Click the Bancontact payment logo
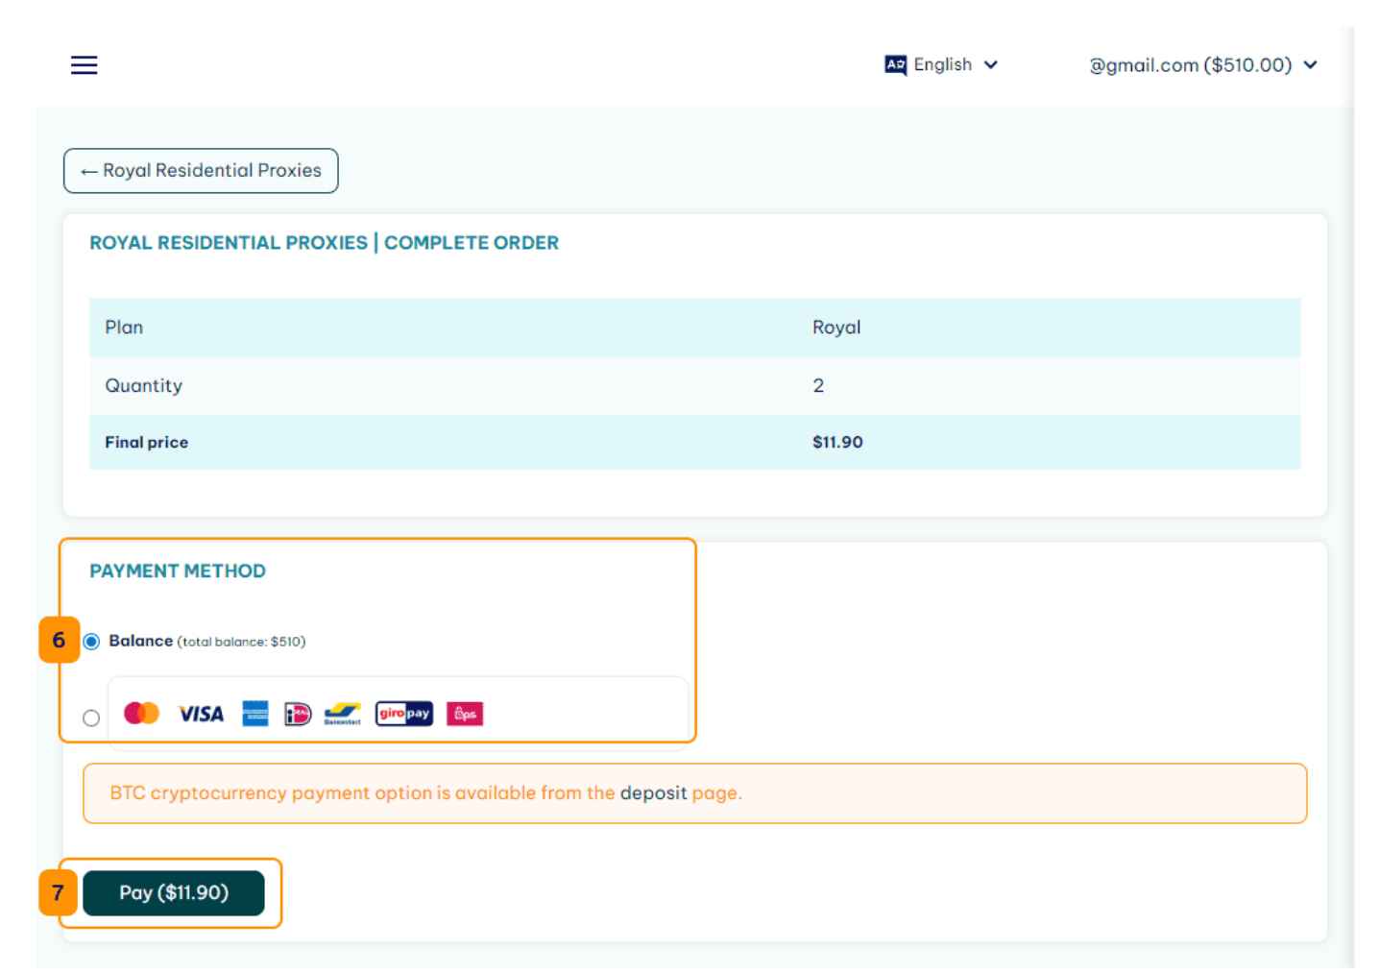The image size is (1379, 974). [343, 714]
